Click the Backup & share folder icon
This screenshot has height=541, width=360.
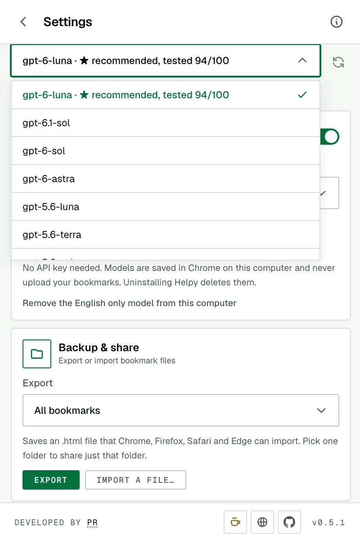[37, 354]
